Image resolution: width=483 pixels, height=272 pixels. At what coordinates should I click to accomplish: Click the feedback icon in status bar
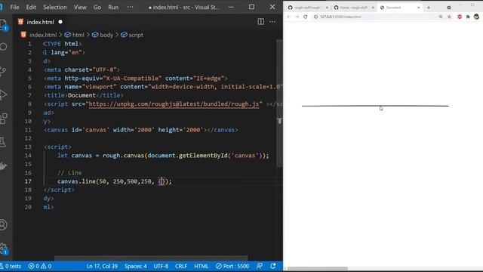pos(260,266)
